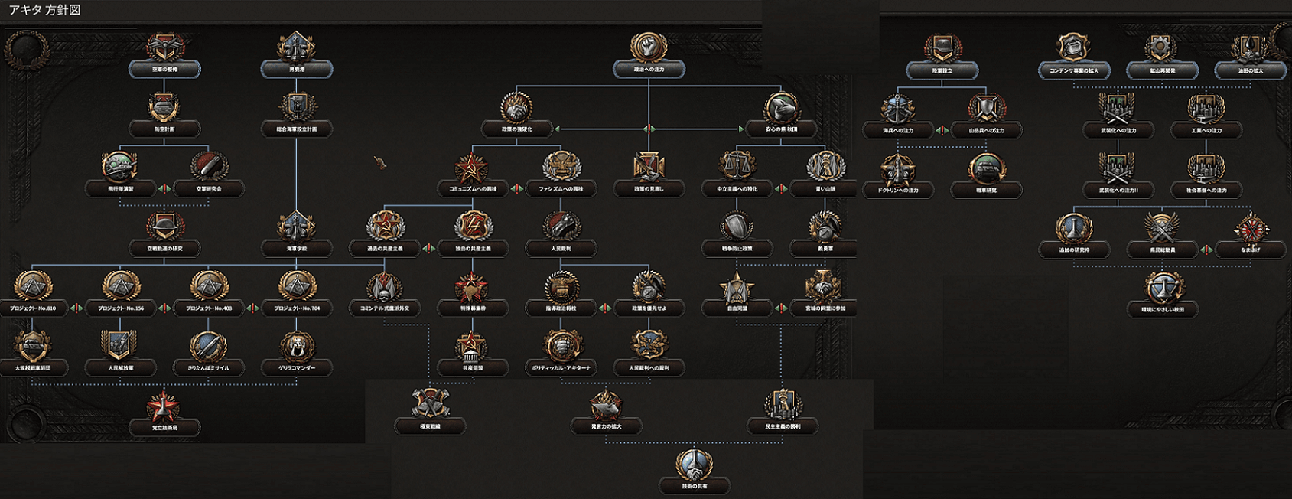Screen dimensions: 1292x499
Task: Click the 義勇軍 focus icon
Action: [x=825, y=227]
